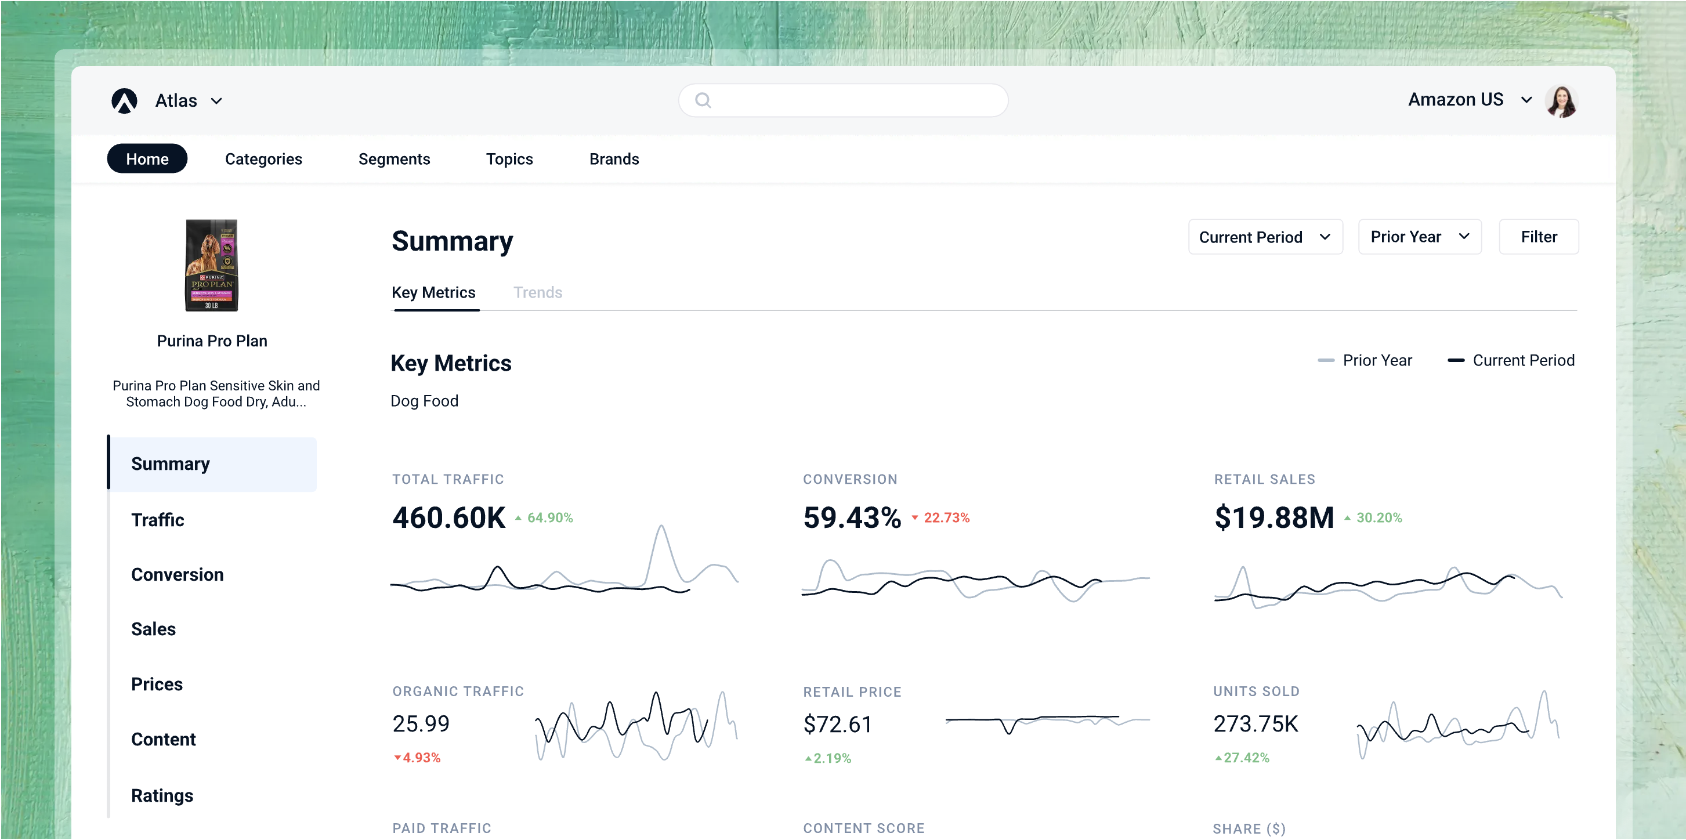This screenshot has height=840, width=1686.
Task: Click the Dog Food category label
Action: click(424, 401)
